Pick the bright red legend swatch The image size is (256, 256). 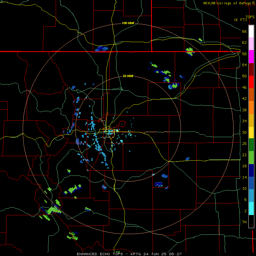[x=251, y=82]
